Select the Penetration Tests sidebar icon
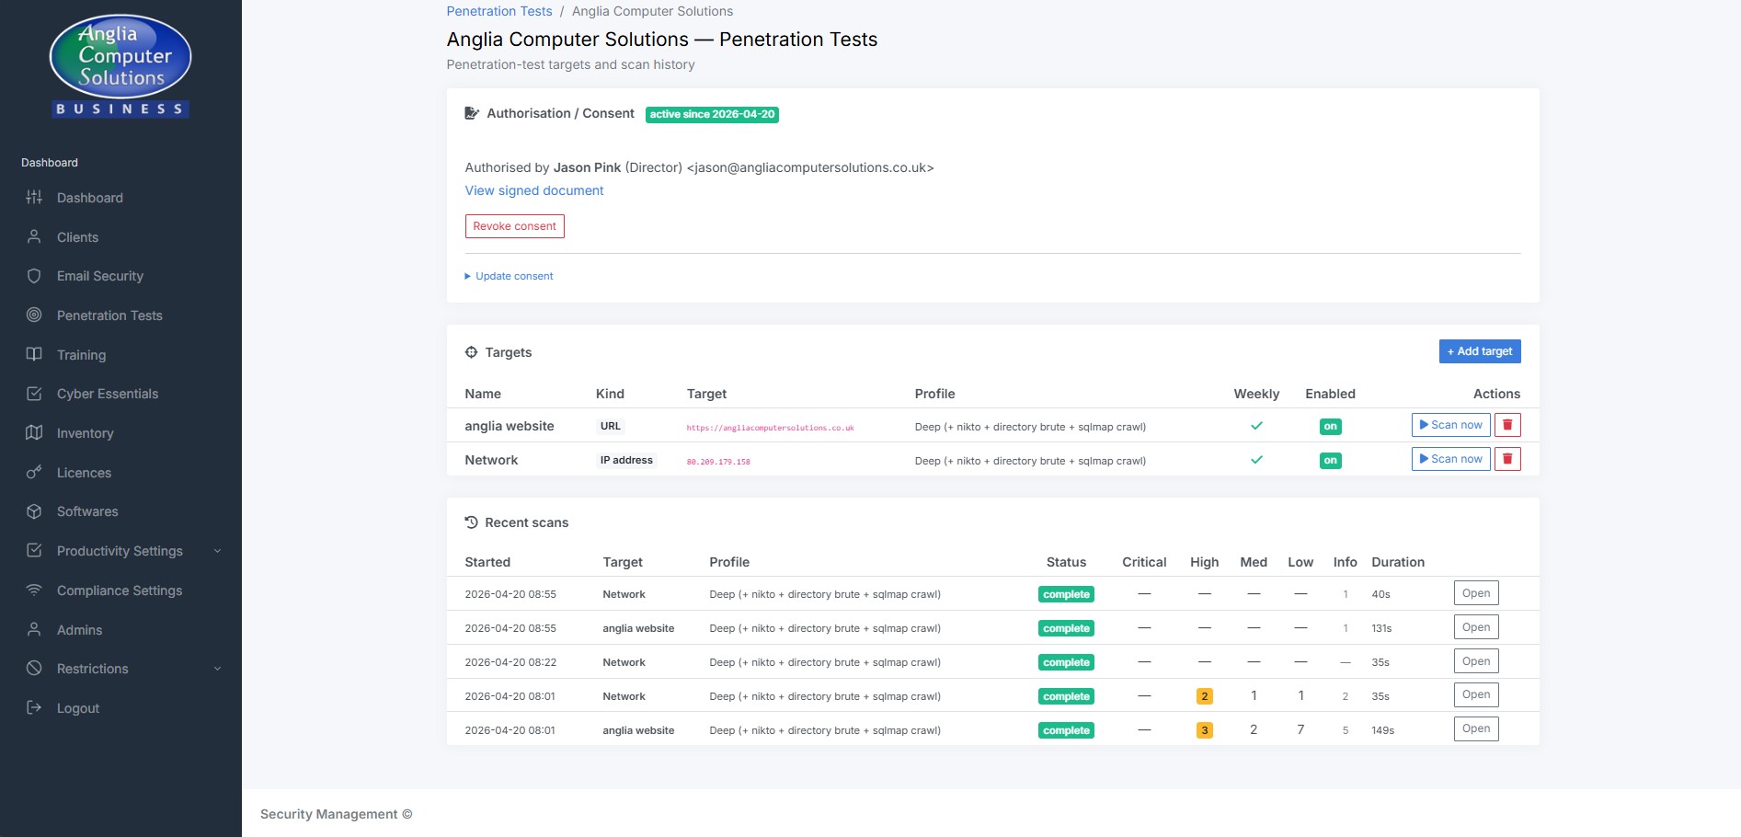 (x=34, y=315)
